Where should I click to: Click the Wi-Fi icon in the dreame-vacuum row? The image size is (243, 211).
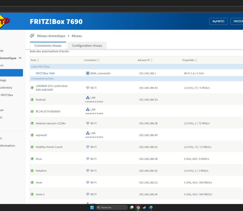tap(88, 123)
